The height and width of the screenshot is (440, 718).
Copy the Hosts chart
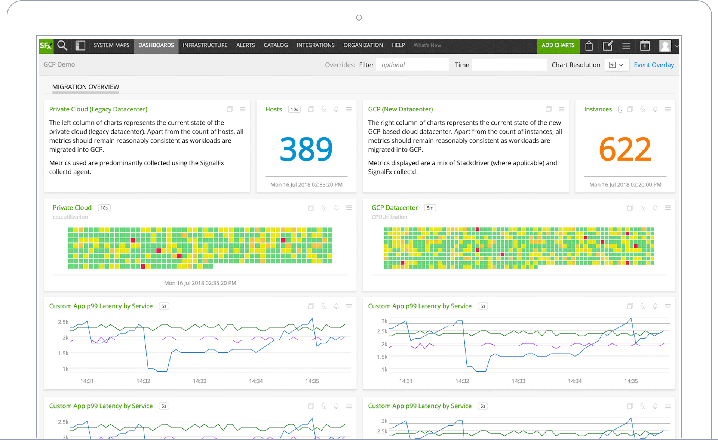(311, 109)
